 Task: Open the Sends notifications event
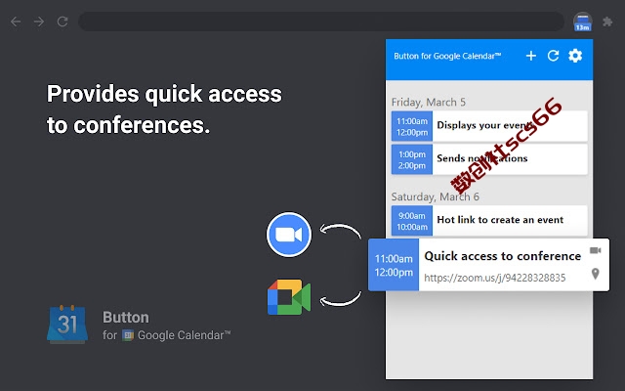(489, 159)
